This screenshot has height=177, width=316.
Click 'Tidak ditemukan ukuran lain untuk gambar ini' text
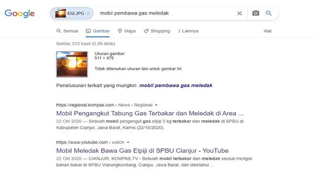point(138,69)
